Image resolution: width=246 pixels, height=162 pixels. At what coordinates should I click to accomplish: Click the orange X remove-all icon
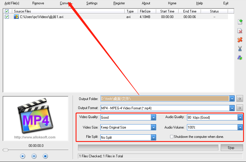(x=240, y=40)
